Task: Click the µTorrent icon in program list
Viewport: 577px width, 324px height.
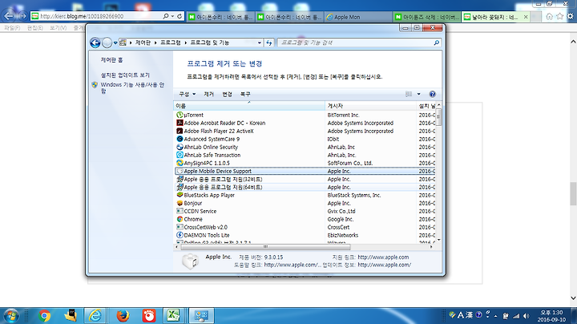Action: pyautogui.click(x=180, y=115)
